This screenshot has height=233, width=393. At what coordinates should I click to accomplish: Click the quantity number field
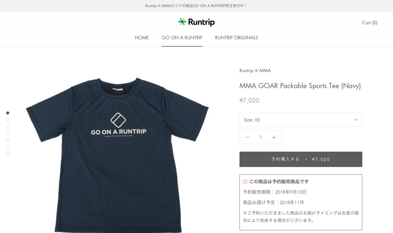pos(261,137)
